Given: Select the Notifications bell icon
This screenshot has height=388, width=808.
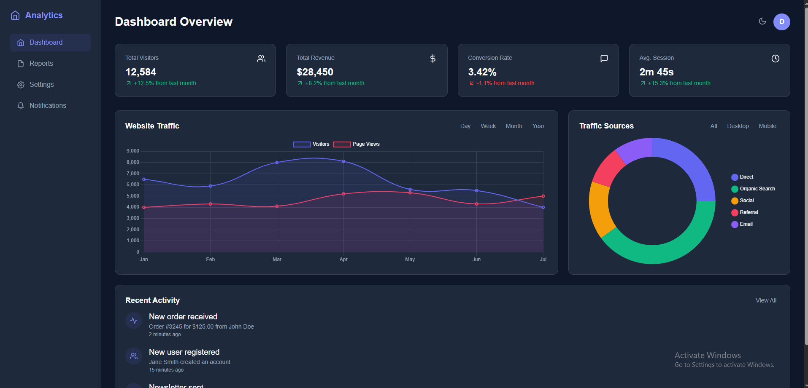Looking at the screenshot, I should click(20, 105).
